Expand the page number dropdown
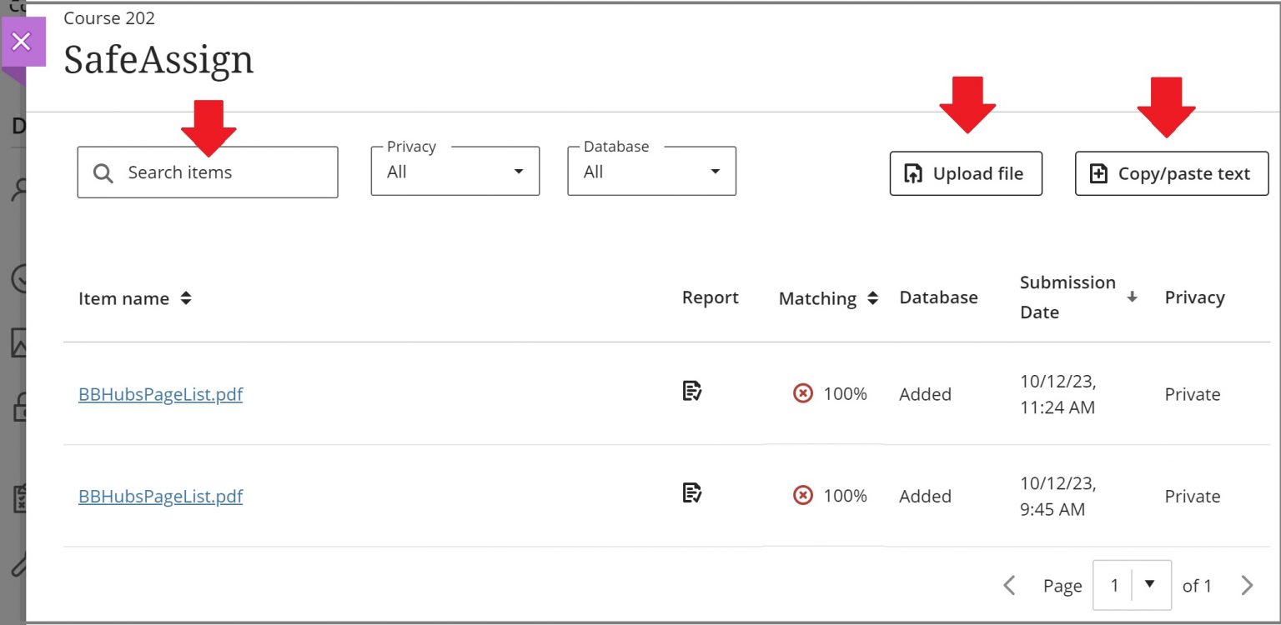Viewport: 1281px width, 625px height. click(x=1152, y=585)
